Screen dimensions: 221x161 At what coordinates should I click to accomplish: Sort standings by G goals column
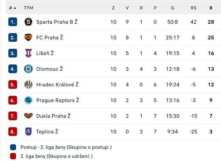[x=173, y=8]
